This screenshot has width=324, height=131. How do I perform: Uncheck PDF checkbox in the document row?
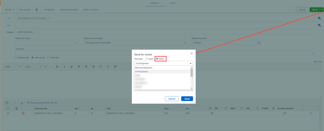[212, 113]
